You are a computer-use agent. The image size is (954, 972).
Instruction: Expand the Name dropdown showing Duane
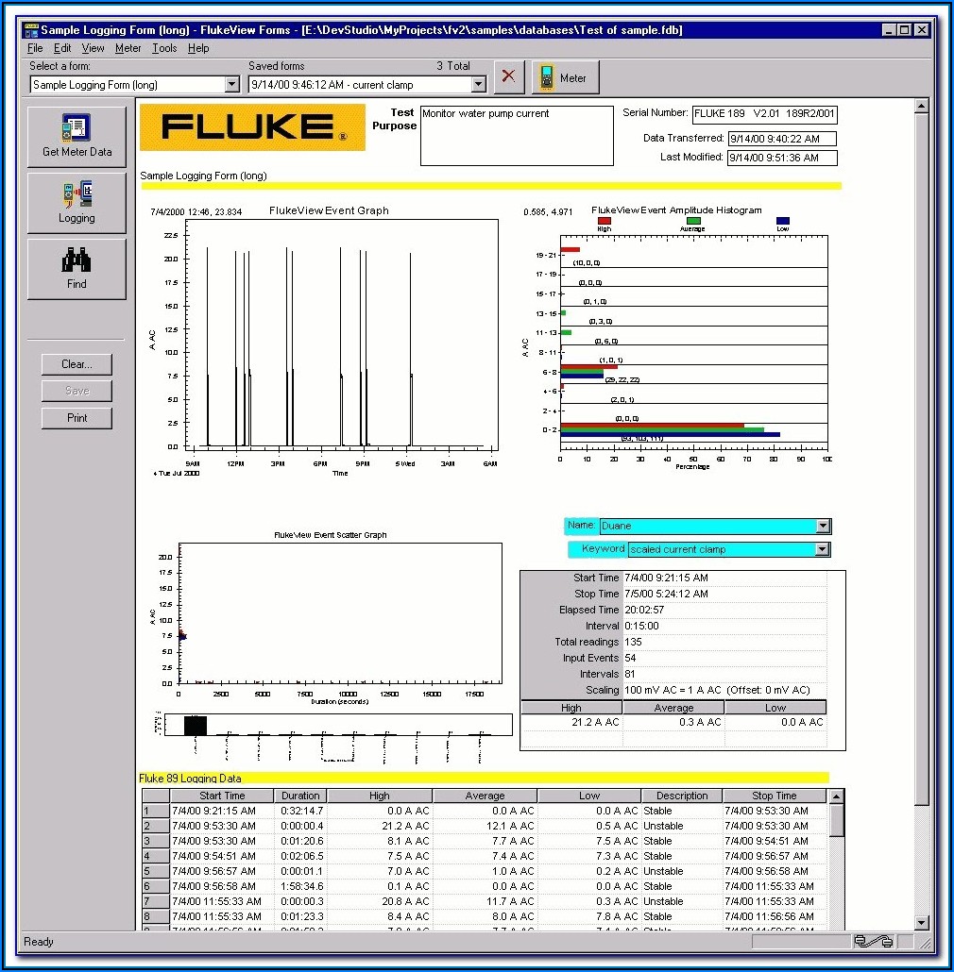[822, 526]
